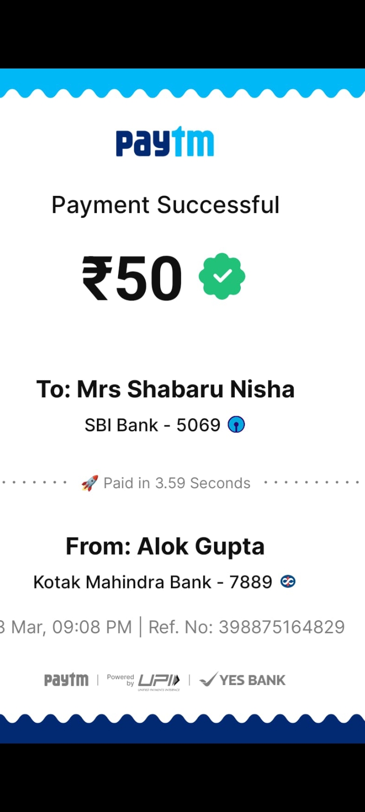The height and width of the screenshot is (812, 365).
Task: Click the UPI logo in the footer
Action: point(159,681)
